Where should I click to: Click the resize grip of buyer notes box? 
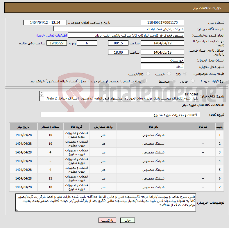click(17, 210)
